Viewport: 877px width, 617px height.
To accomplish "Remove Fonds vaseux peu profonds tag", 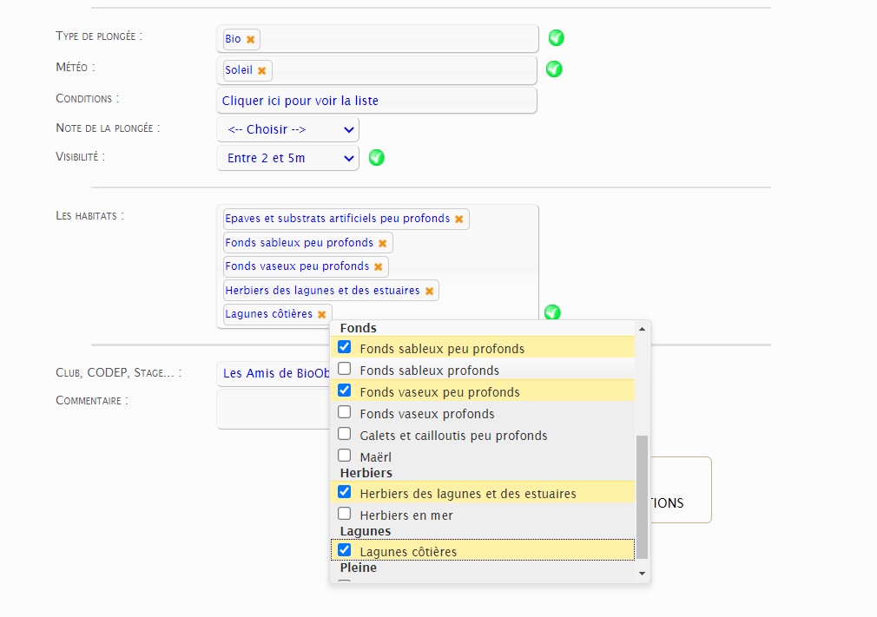I will point(378,267).
